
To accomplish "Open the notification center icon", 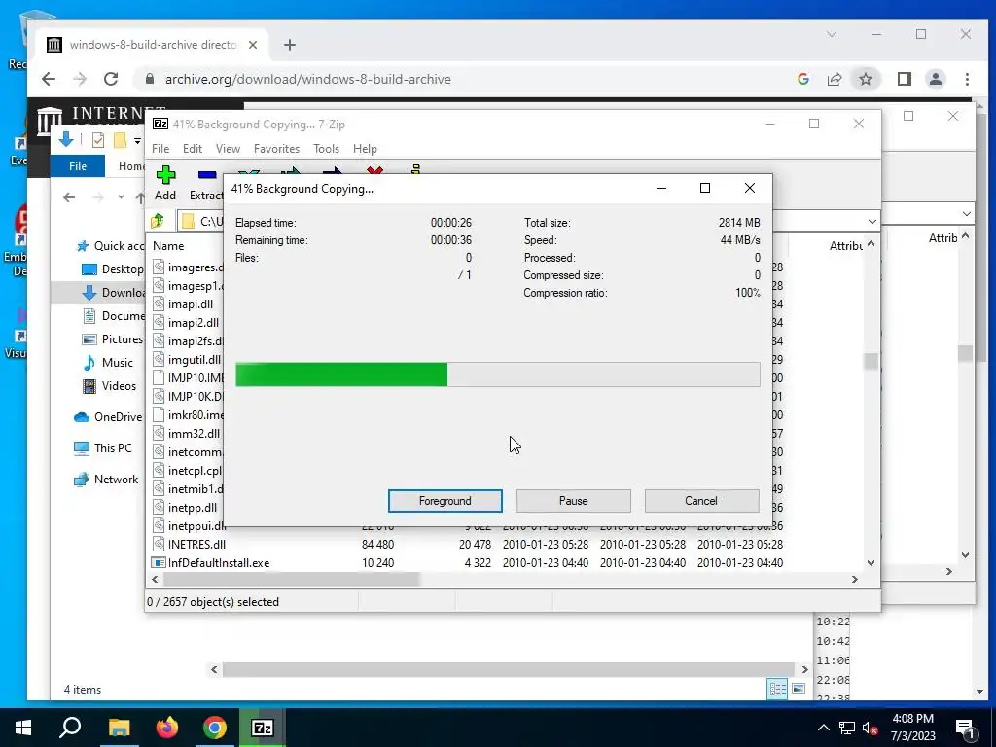I will pyautogui.click(x=964, y=728).
